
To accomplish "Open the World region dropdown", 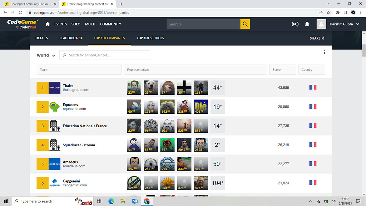I will tap(45, 55).
